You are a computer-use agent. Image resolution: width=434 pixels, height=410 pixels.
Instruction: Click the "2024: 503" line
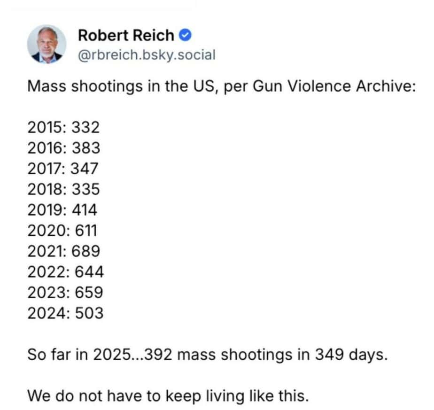click(x=65, y=314)
